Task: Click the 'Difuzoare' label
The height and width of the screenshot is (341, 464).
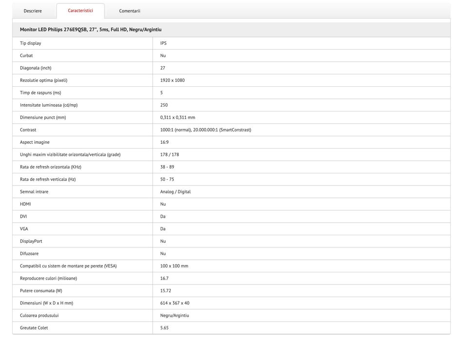Action: pos(29,254)
